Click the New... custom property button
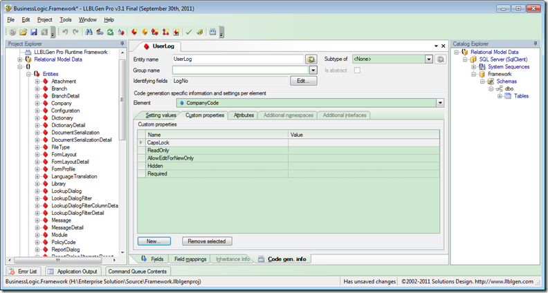This screenshot has height=293, width=548. (154, 241)
